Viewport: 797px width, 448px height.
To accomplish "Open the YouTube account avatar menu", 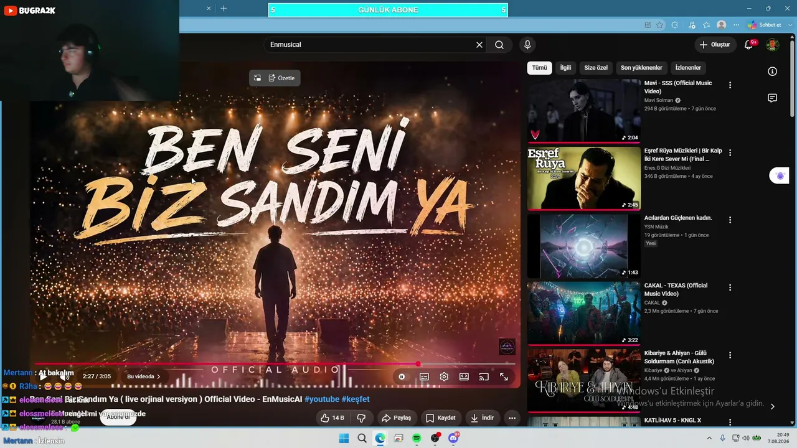I will tap(772, 45).
